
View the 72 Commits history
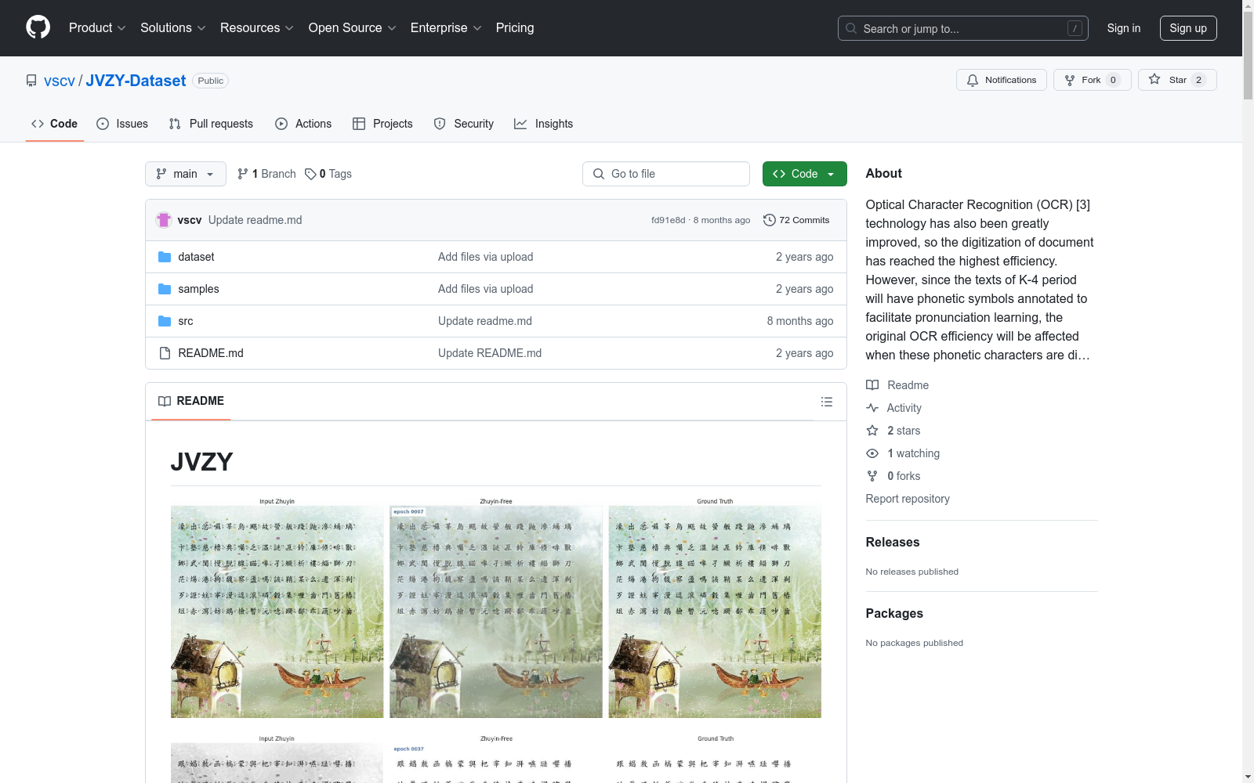pos(796,220)
